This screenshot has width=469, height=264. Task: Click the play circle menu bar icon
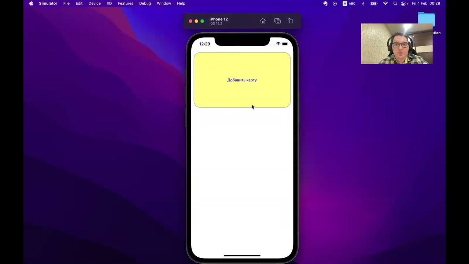(335, 3)
